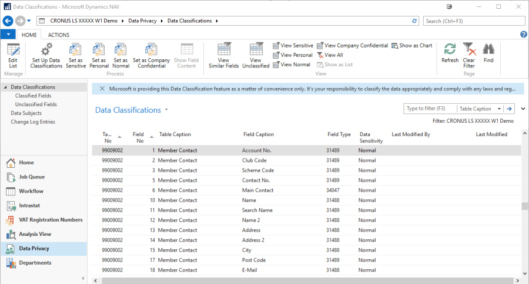
Task: Click the Type to filter field
Action: pos(430,109)
